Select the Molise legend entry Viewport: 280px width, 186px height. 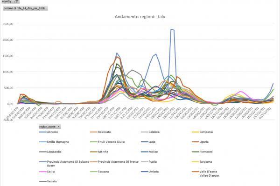point(149,152)
